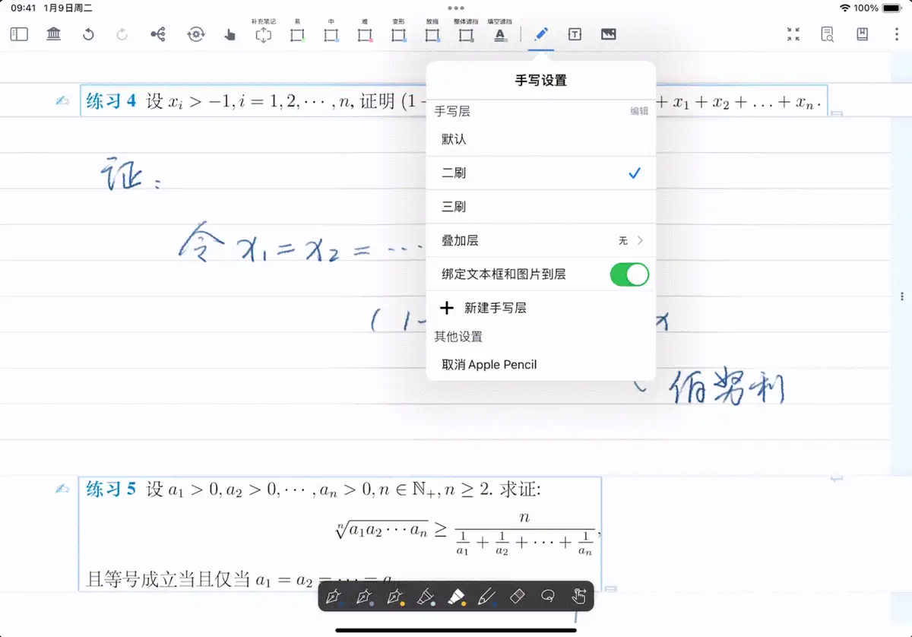Click the three dots at top center

pyautogui.click(x=456, y=8)
